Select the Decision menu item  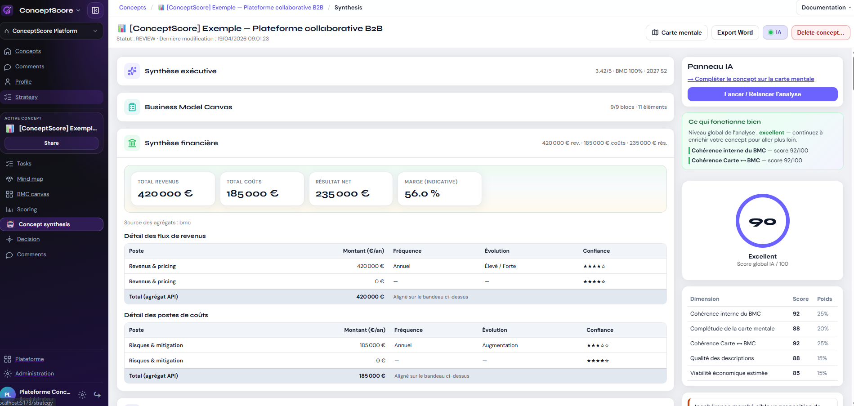point(28,239)
